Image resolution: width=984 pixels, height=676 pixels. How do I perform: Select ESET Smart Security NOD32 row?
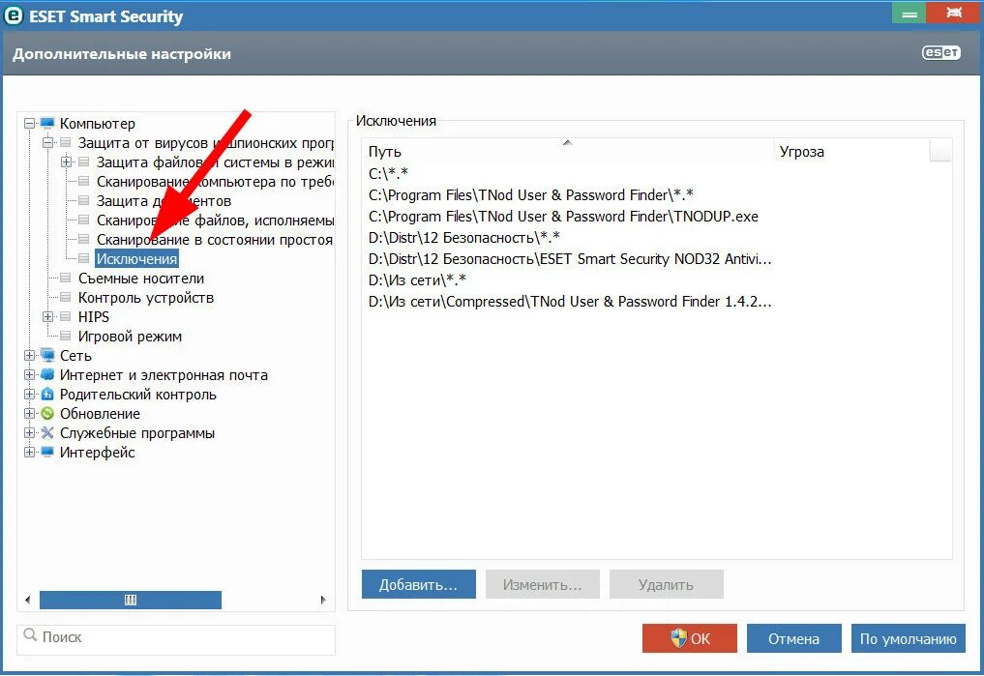[656, 258]
